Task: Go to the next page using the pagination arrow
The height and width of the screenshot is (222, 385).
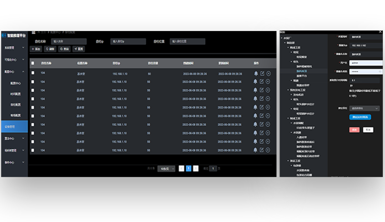Action: coord(196,169)
